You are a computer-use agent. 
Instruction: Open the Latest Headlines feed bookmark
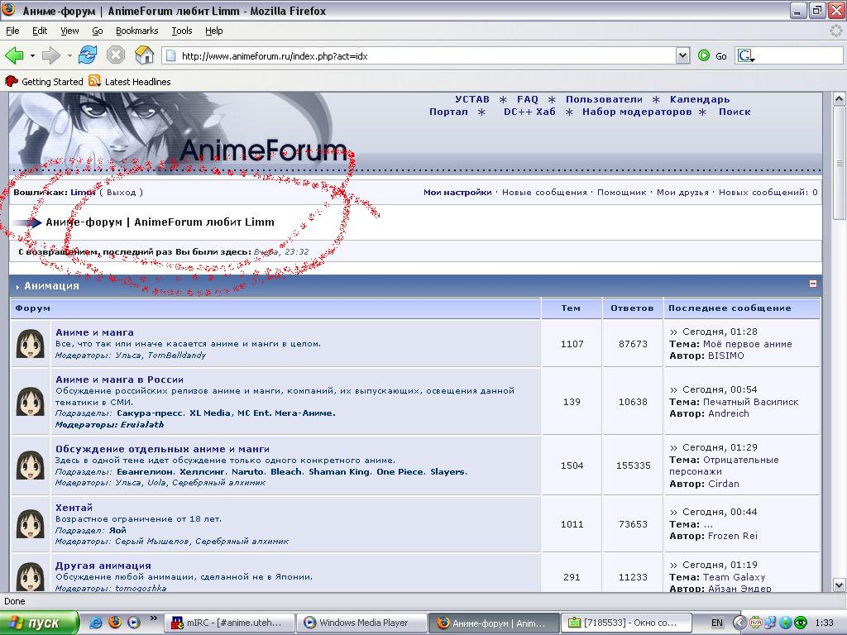coord(130,82)
